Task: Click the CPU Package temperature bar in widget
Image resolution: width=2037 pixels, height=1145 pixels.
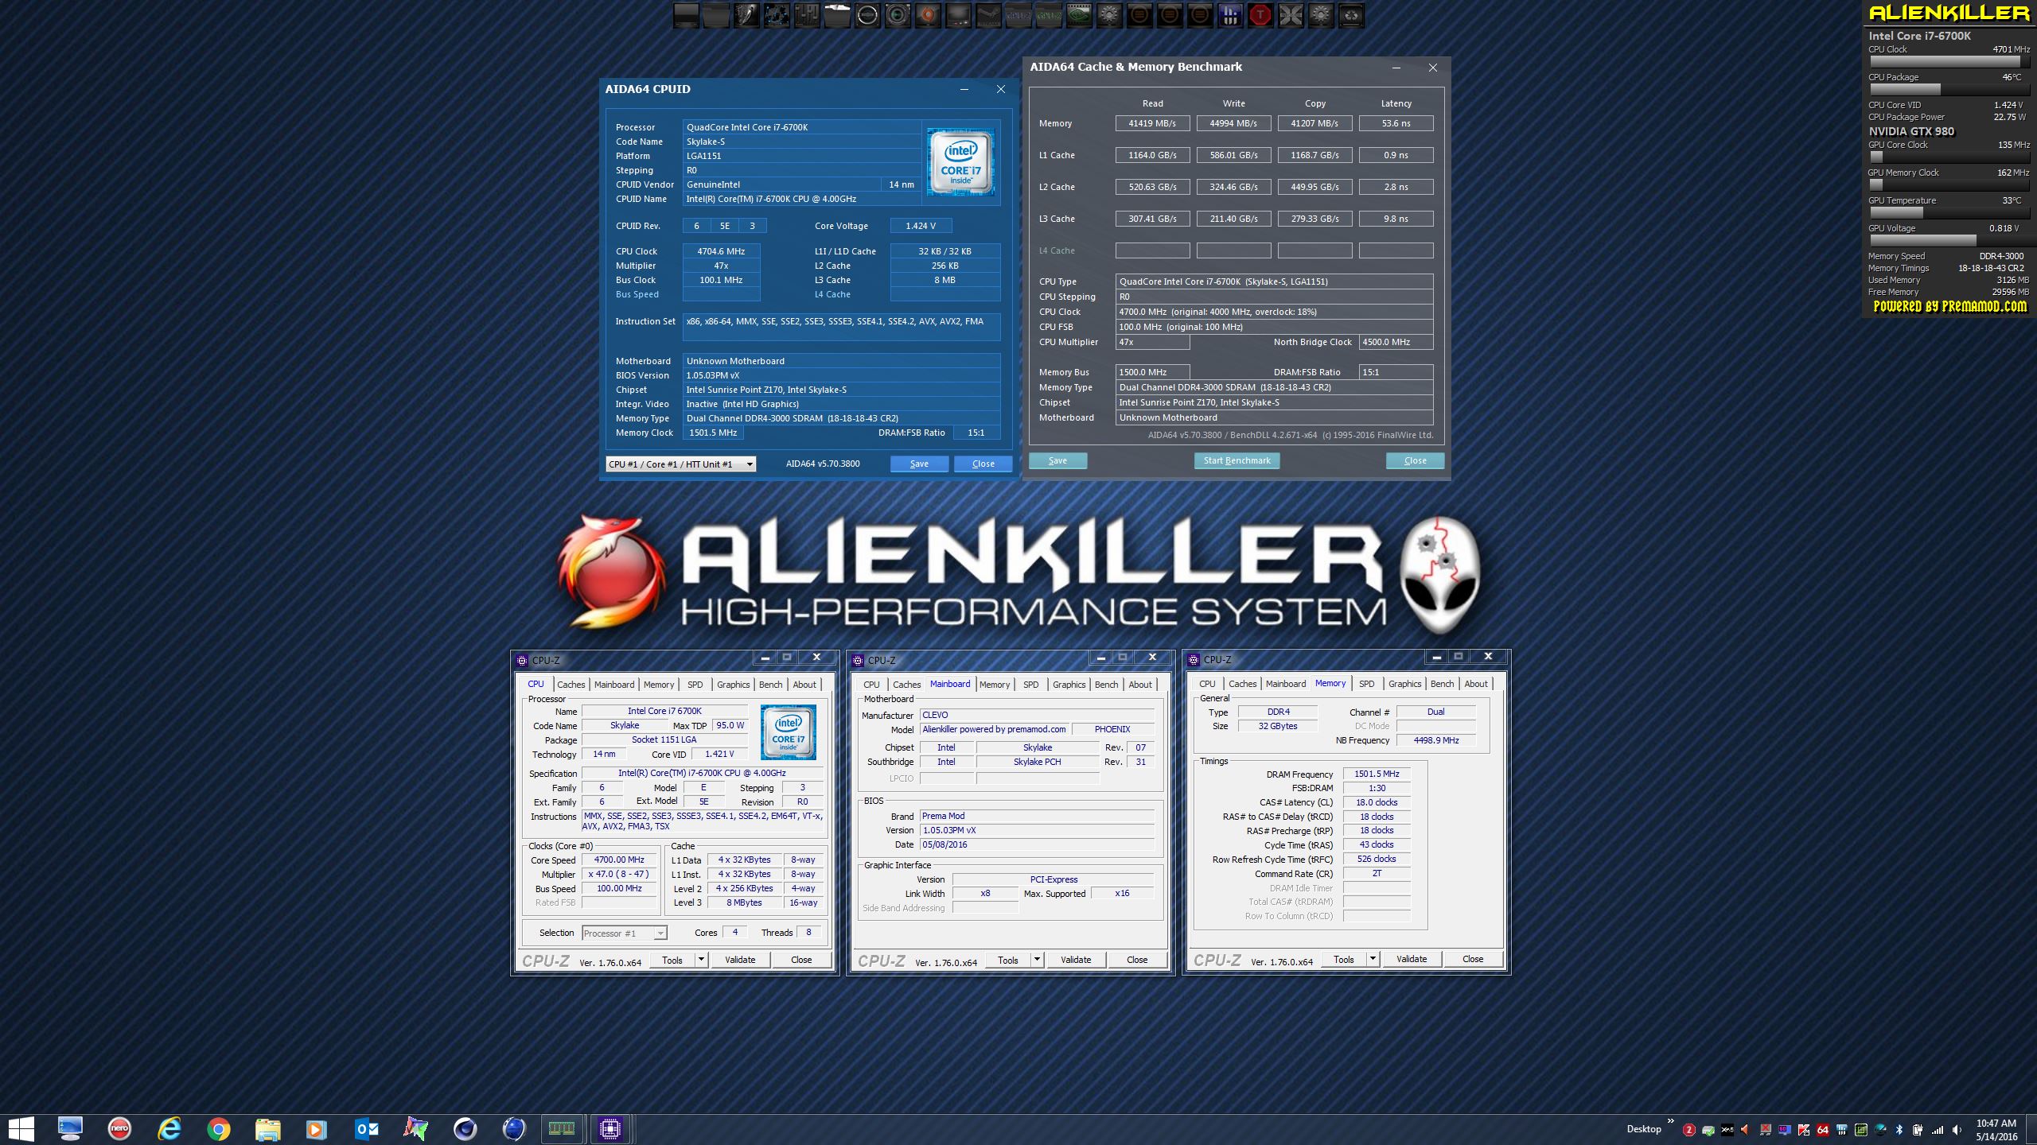Action: point(1950,90)
